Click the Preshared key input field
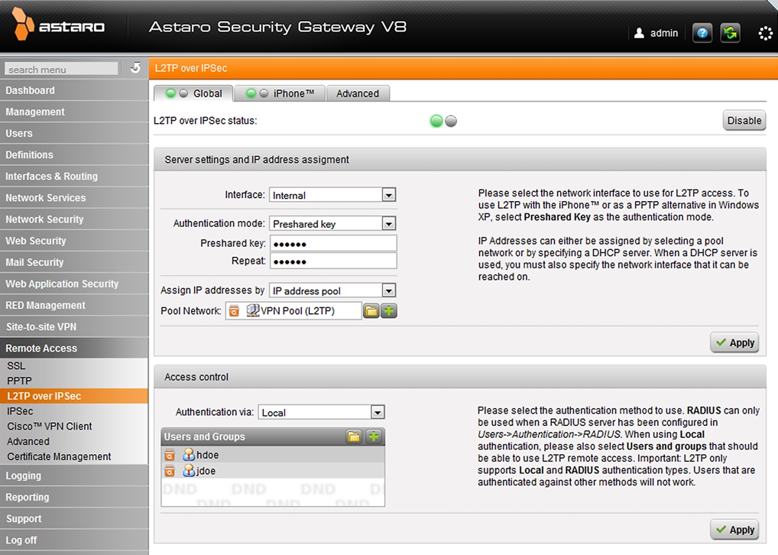The height and width of the screenshot is (555, 778). [x=332, y=243]
